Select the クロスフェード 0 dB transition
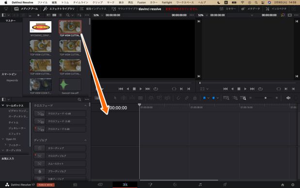 (x=60, y=129)
